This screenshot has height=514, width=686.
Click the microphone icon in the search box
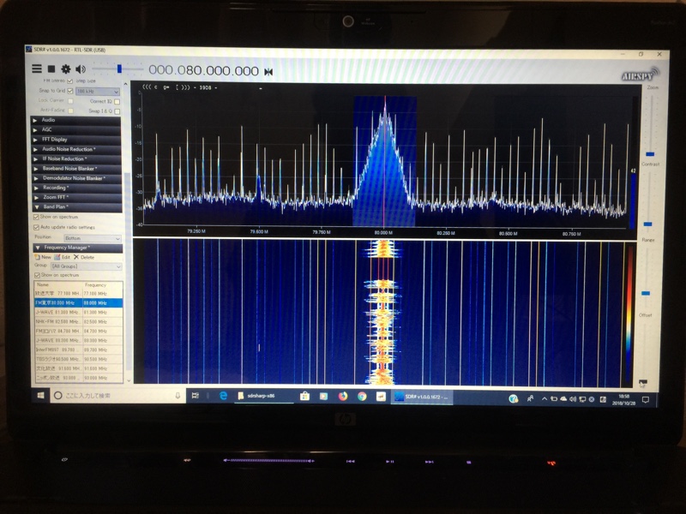(178, 396)
